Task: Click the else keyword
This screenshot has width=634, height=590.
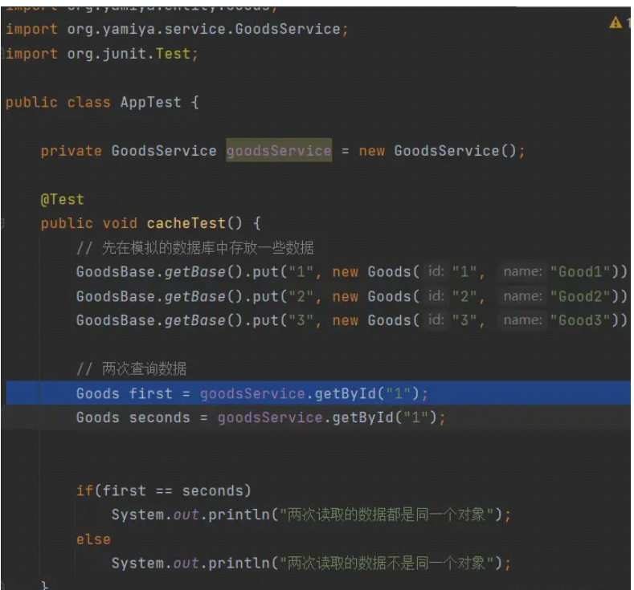Action: 93,539
